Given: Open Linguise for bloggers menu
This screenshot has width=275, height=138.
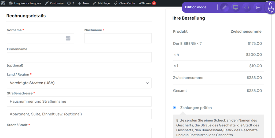Looking at the screenshot, I should click(x=28, y=3).
